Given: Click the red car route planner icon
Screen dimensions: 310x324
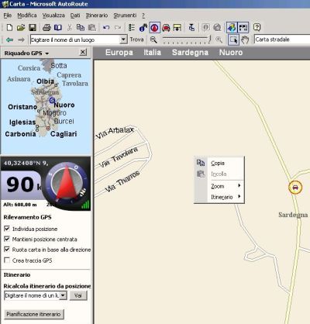Looking at the screenshot, I should pyautogui.click(x=166, y=27).
